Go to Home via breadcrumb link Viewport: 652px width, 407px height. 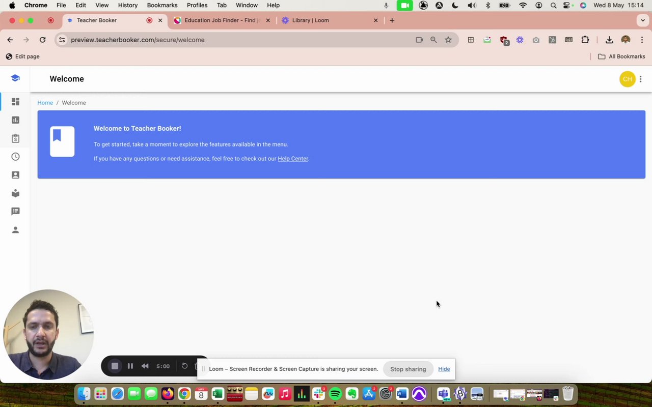click(45, 103)
